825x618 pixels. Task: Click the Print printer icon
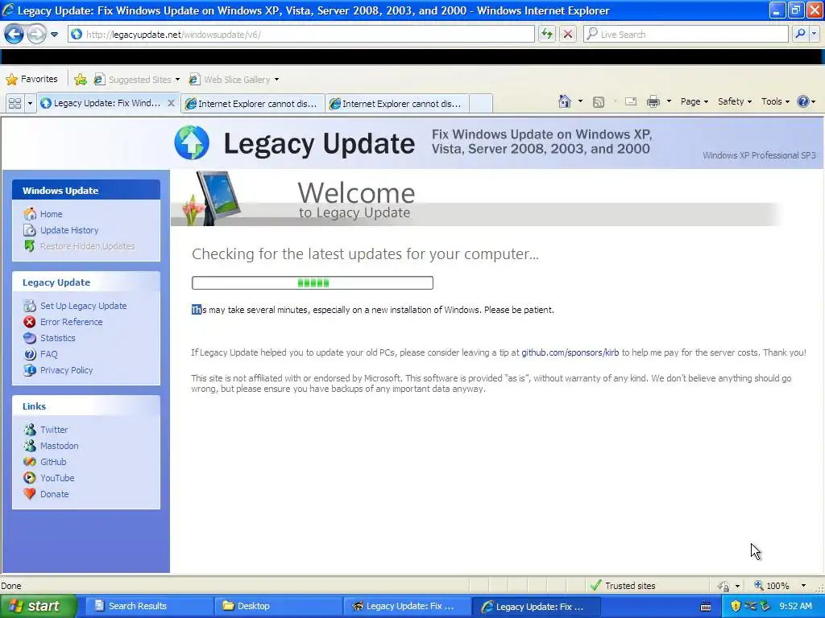coord(653,101)
